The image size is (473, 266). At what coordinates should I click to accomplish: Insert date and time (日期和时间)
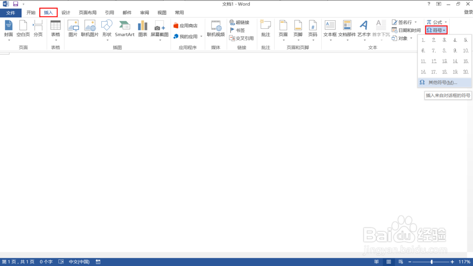(x=406, y=30)
